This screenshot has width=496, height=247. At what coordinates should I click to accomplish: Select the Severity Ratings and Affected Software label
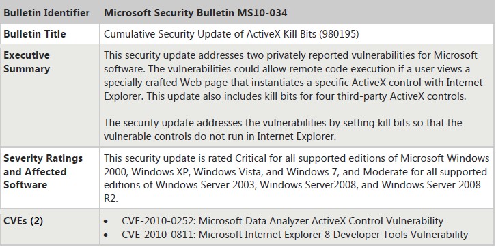tap(43, 171)
